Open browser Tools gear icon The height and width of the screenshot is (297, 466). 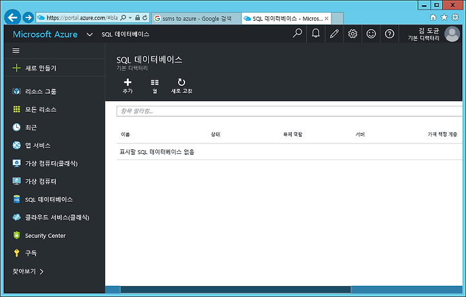point(455,17)
